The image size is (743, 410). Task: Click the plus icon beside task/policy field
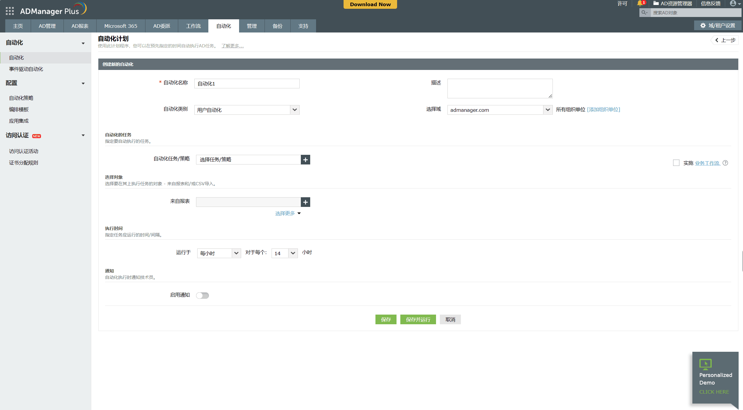[305, 159]
